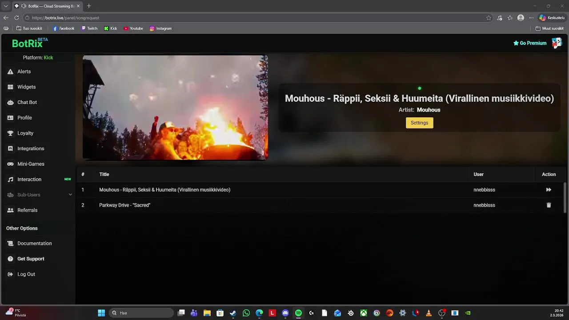This screenshot has height=320, width=569.
Task: Mute the BotRix tab audio icon
Action: pyautogui.click(x=24, y=6)
